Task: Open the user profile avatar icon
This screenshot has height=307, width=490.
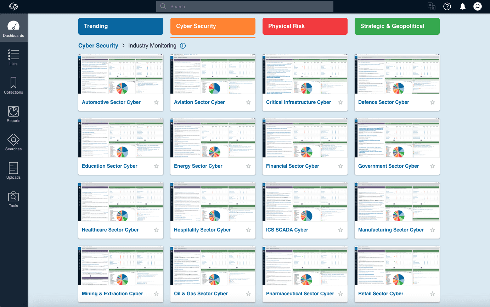Action: 478,6
